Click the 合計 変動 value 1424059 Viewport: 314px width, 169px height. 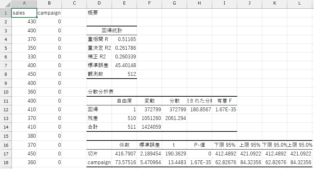click(149, 127)
